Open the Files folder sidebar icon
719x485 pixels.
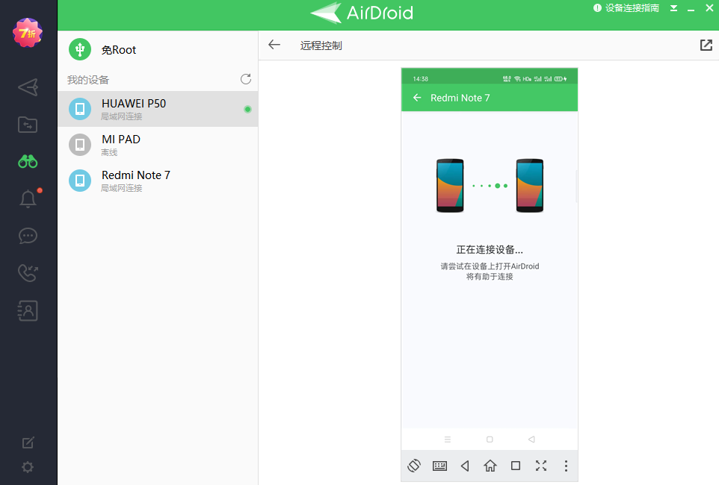28,125
